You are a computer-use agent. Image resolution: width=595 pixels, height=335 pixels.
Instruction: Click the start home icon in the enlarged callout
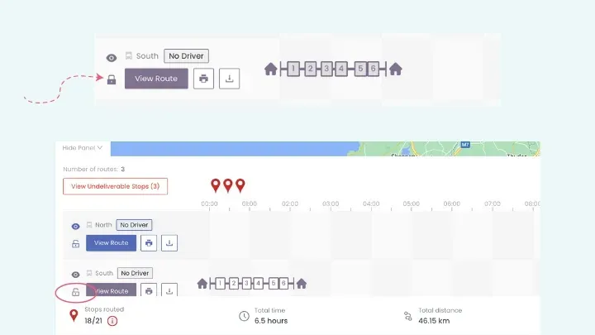pyautogui.click(x=270, y=69)
